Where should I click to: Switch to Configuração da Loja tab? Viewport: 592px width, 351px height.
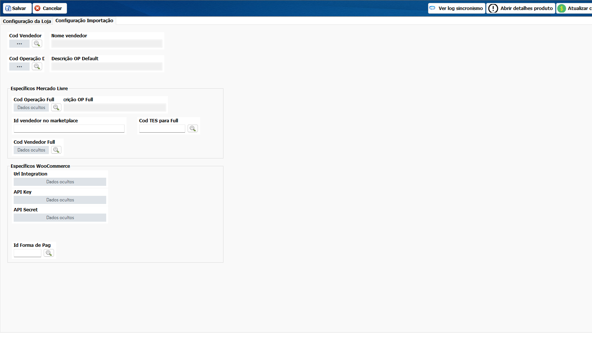(x=27, y=21)
